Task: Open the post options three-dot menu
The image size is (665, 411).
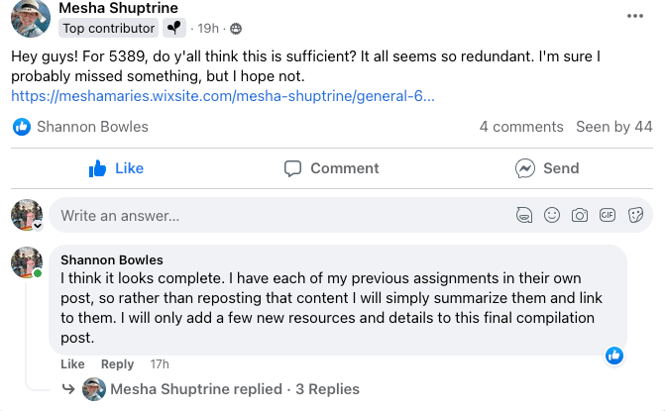Action: [x=635, y=17]
